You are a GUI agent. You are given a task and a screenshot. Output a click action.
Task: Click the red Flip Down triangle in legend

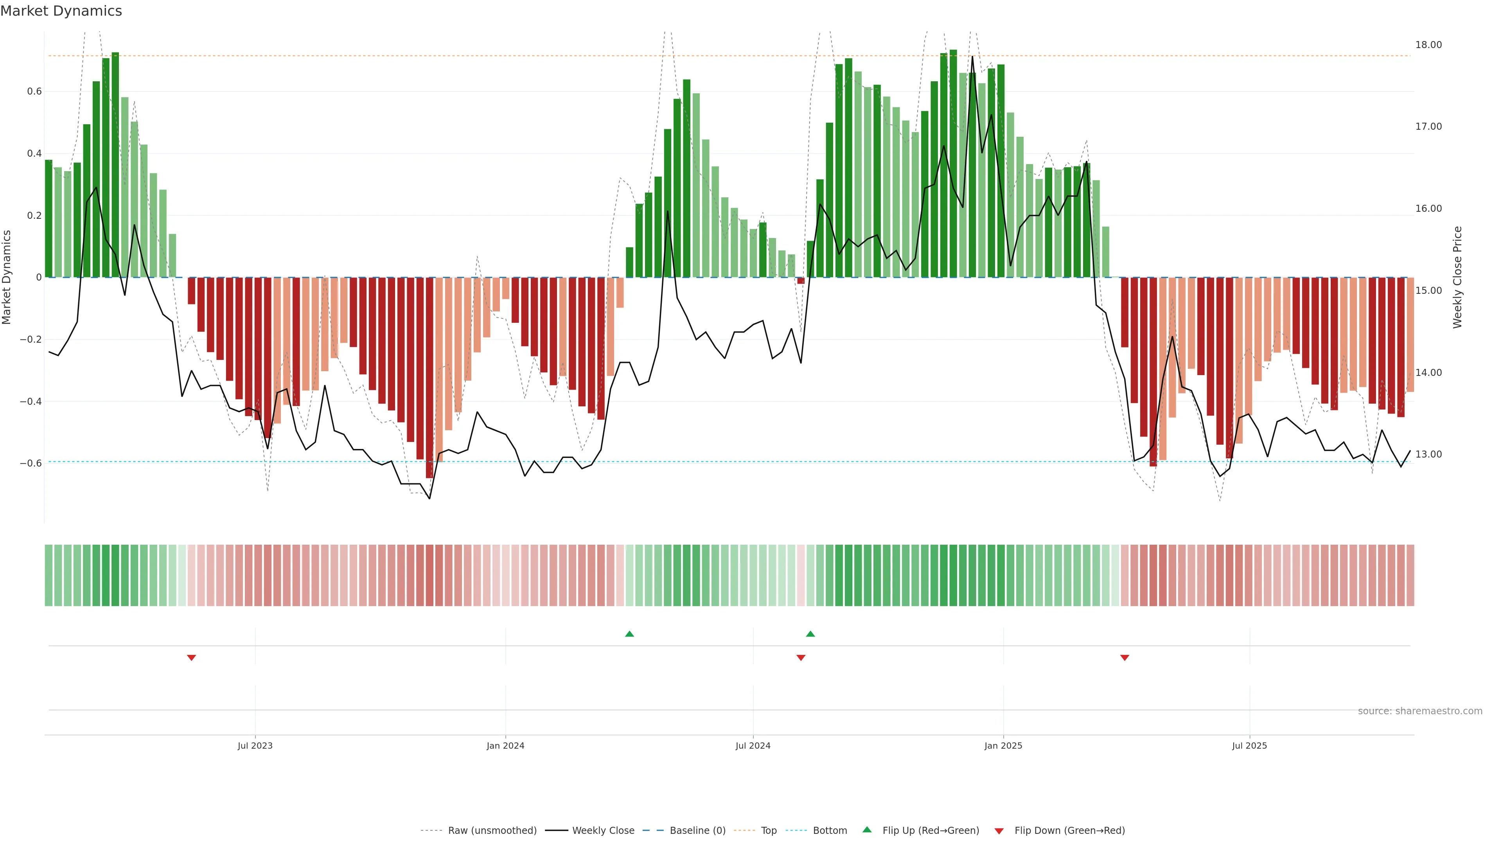tap(999, 831)
